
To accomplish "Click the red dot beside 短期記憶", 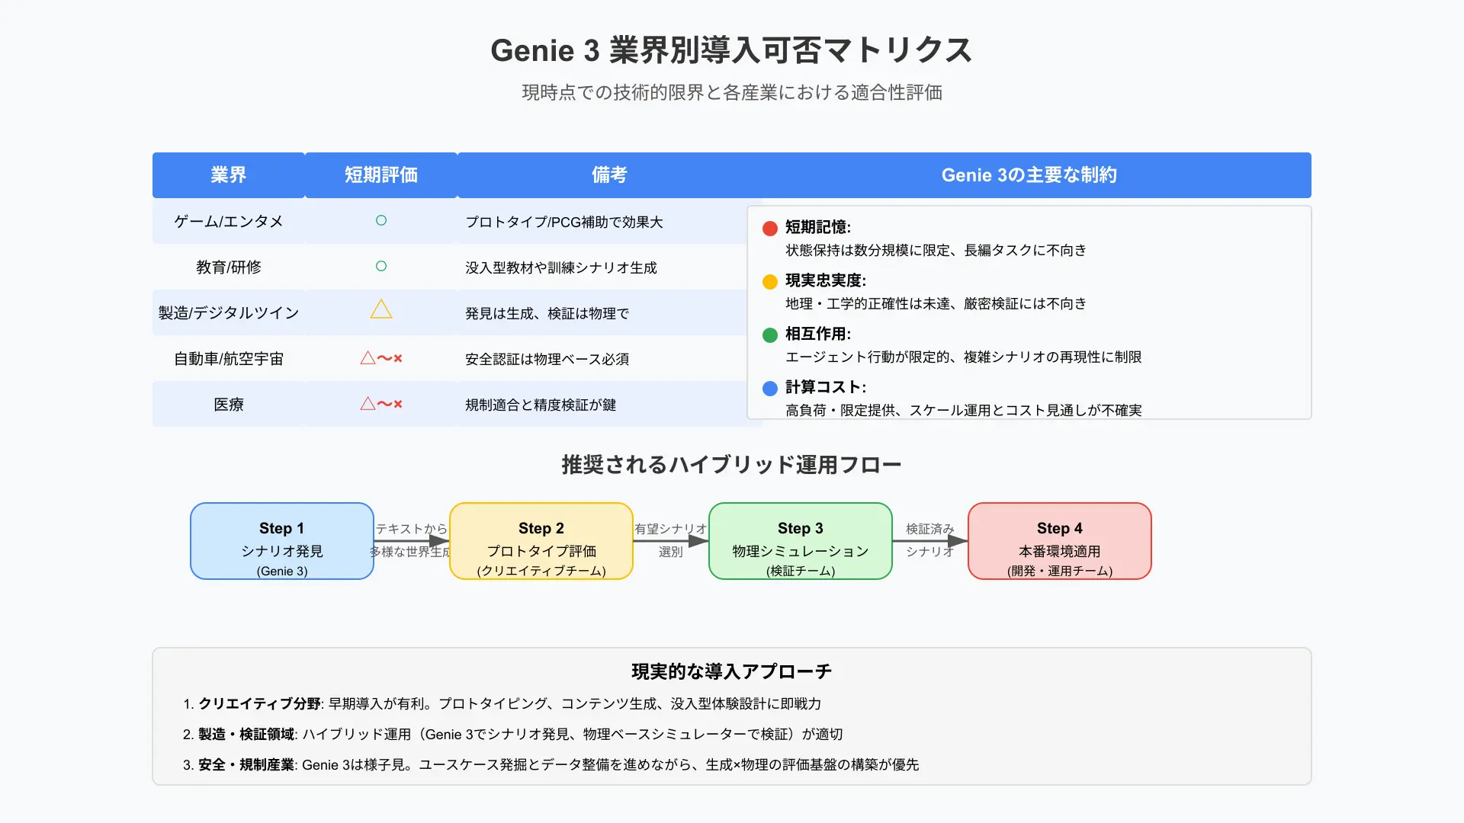I will tap(770, 229).
